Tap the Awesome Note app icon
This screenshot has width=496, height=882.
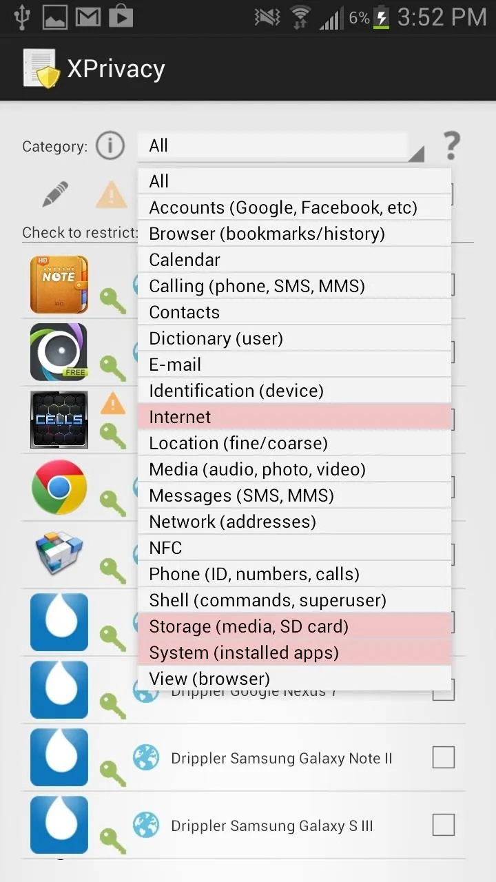coord(59,285)
